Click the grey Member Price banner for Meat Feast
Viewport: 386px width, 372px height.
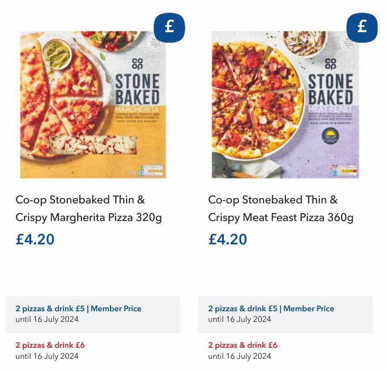click(286, 313)
